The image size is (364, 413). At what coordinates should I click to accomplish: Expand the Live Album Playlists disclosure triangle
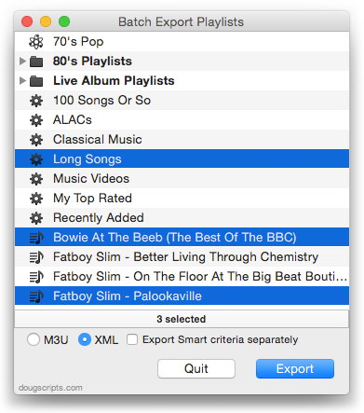click(22, 80)
